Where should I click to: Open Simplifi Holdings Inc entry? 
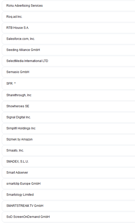[68, 129]
